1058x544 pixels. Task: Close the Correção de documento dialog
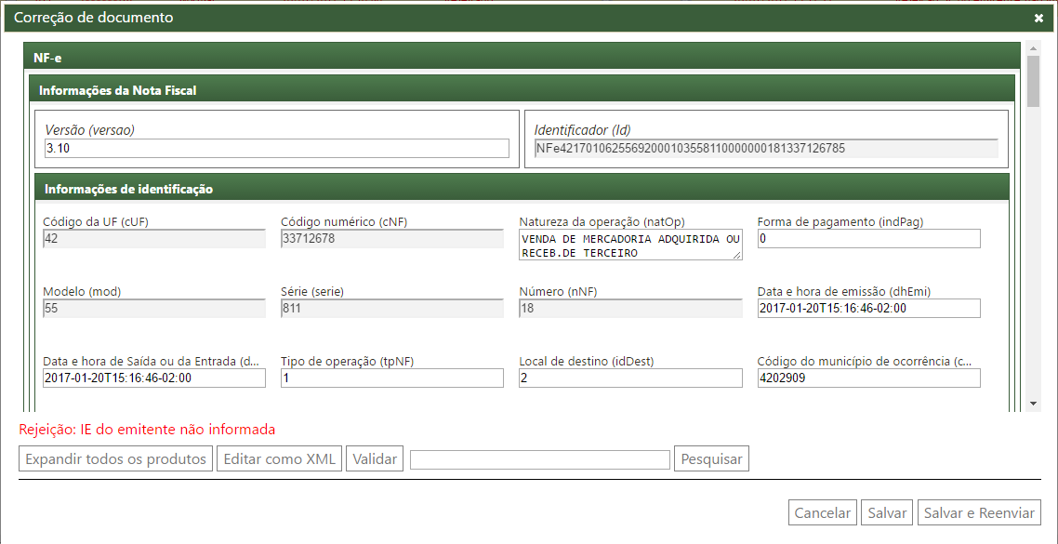tap(1038, 19)
